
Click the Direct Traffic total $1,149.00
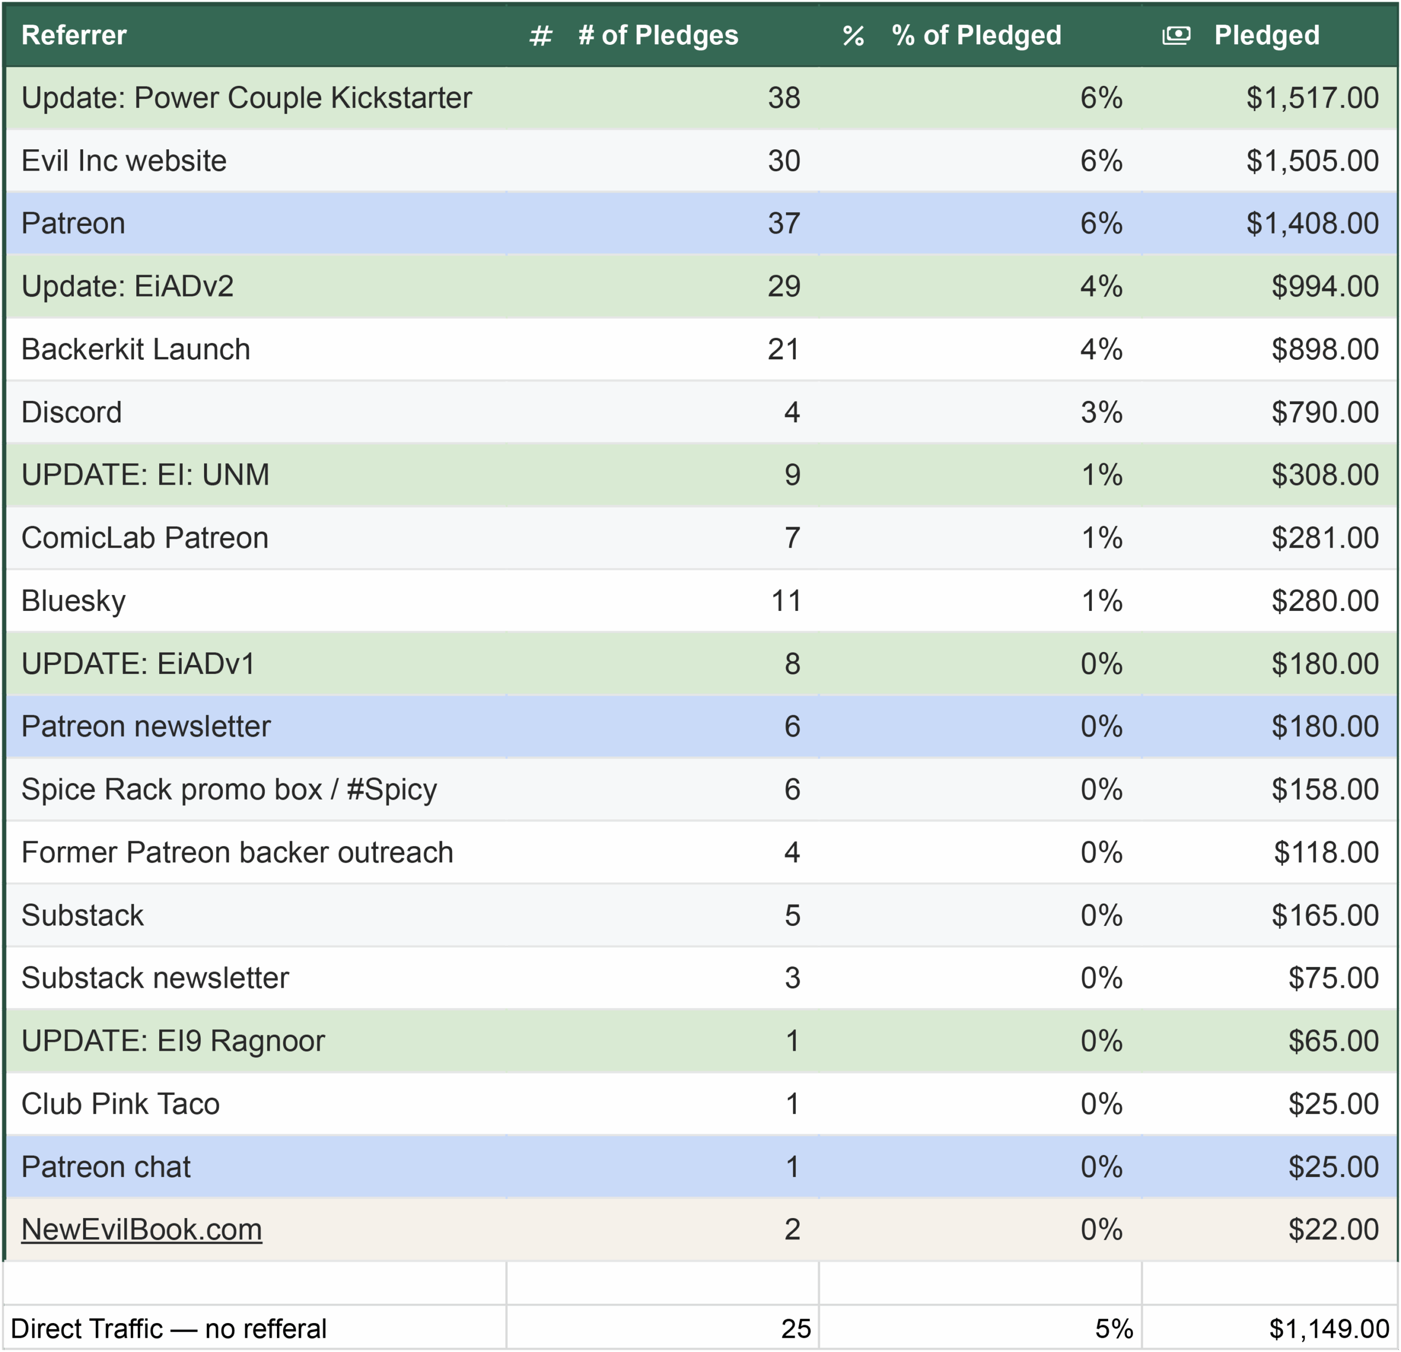coord(1328,1328)
